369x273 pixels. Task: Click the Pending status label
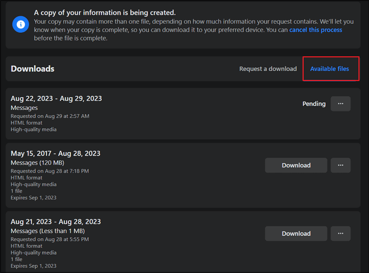click(314, 104)
